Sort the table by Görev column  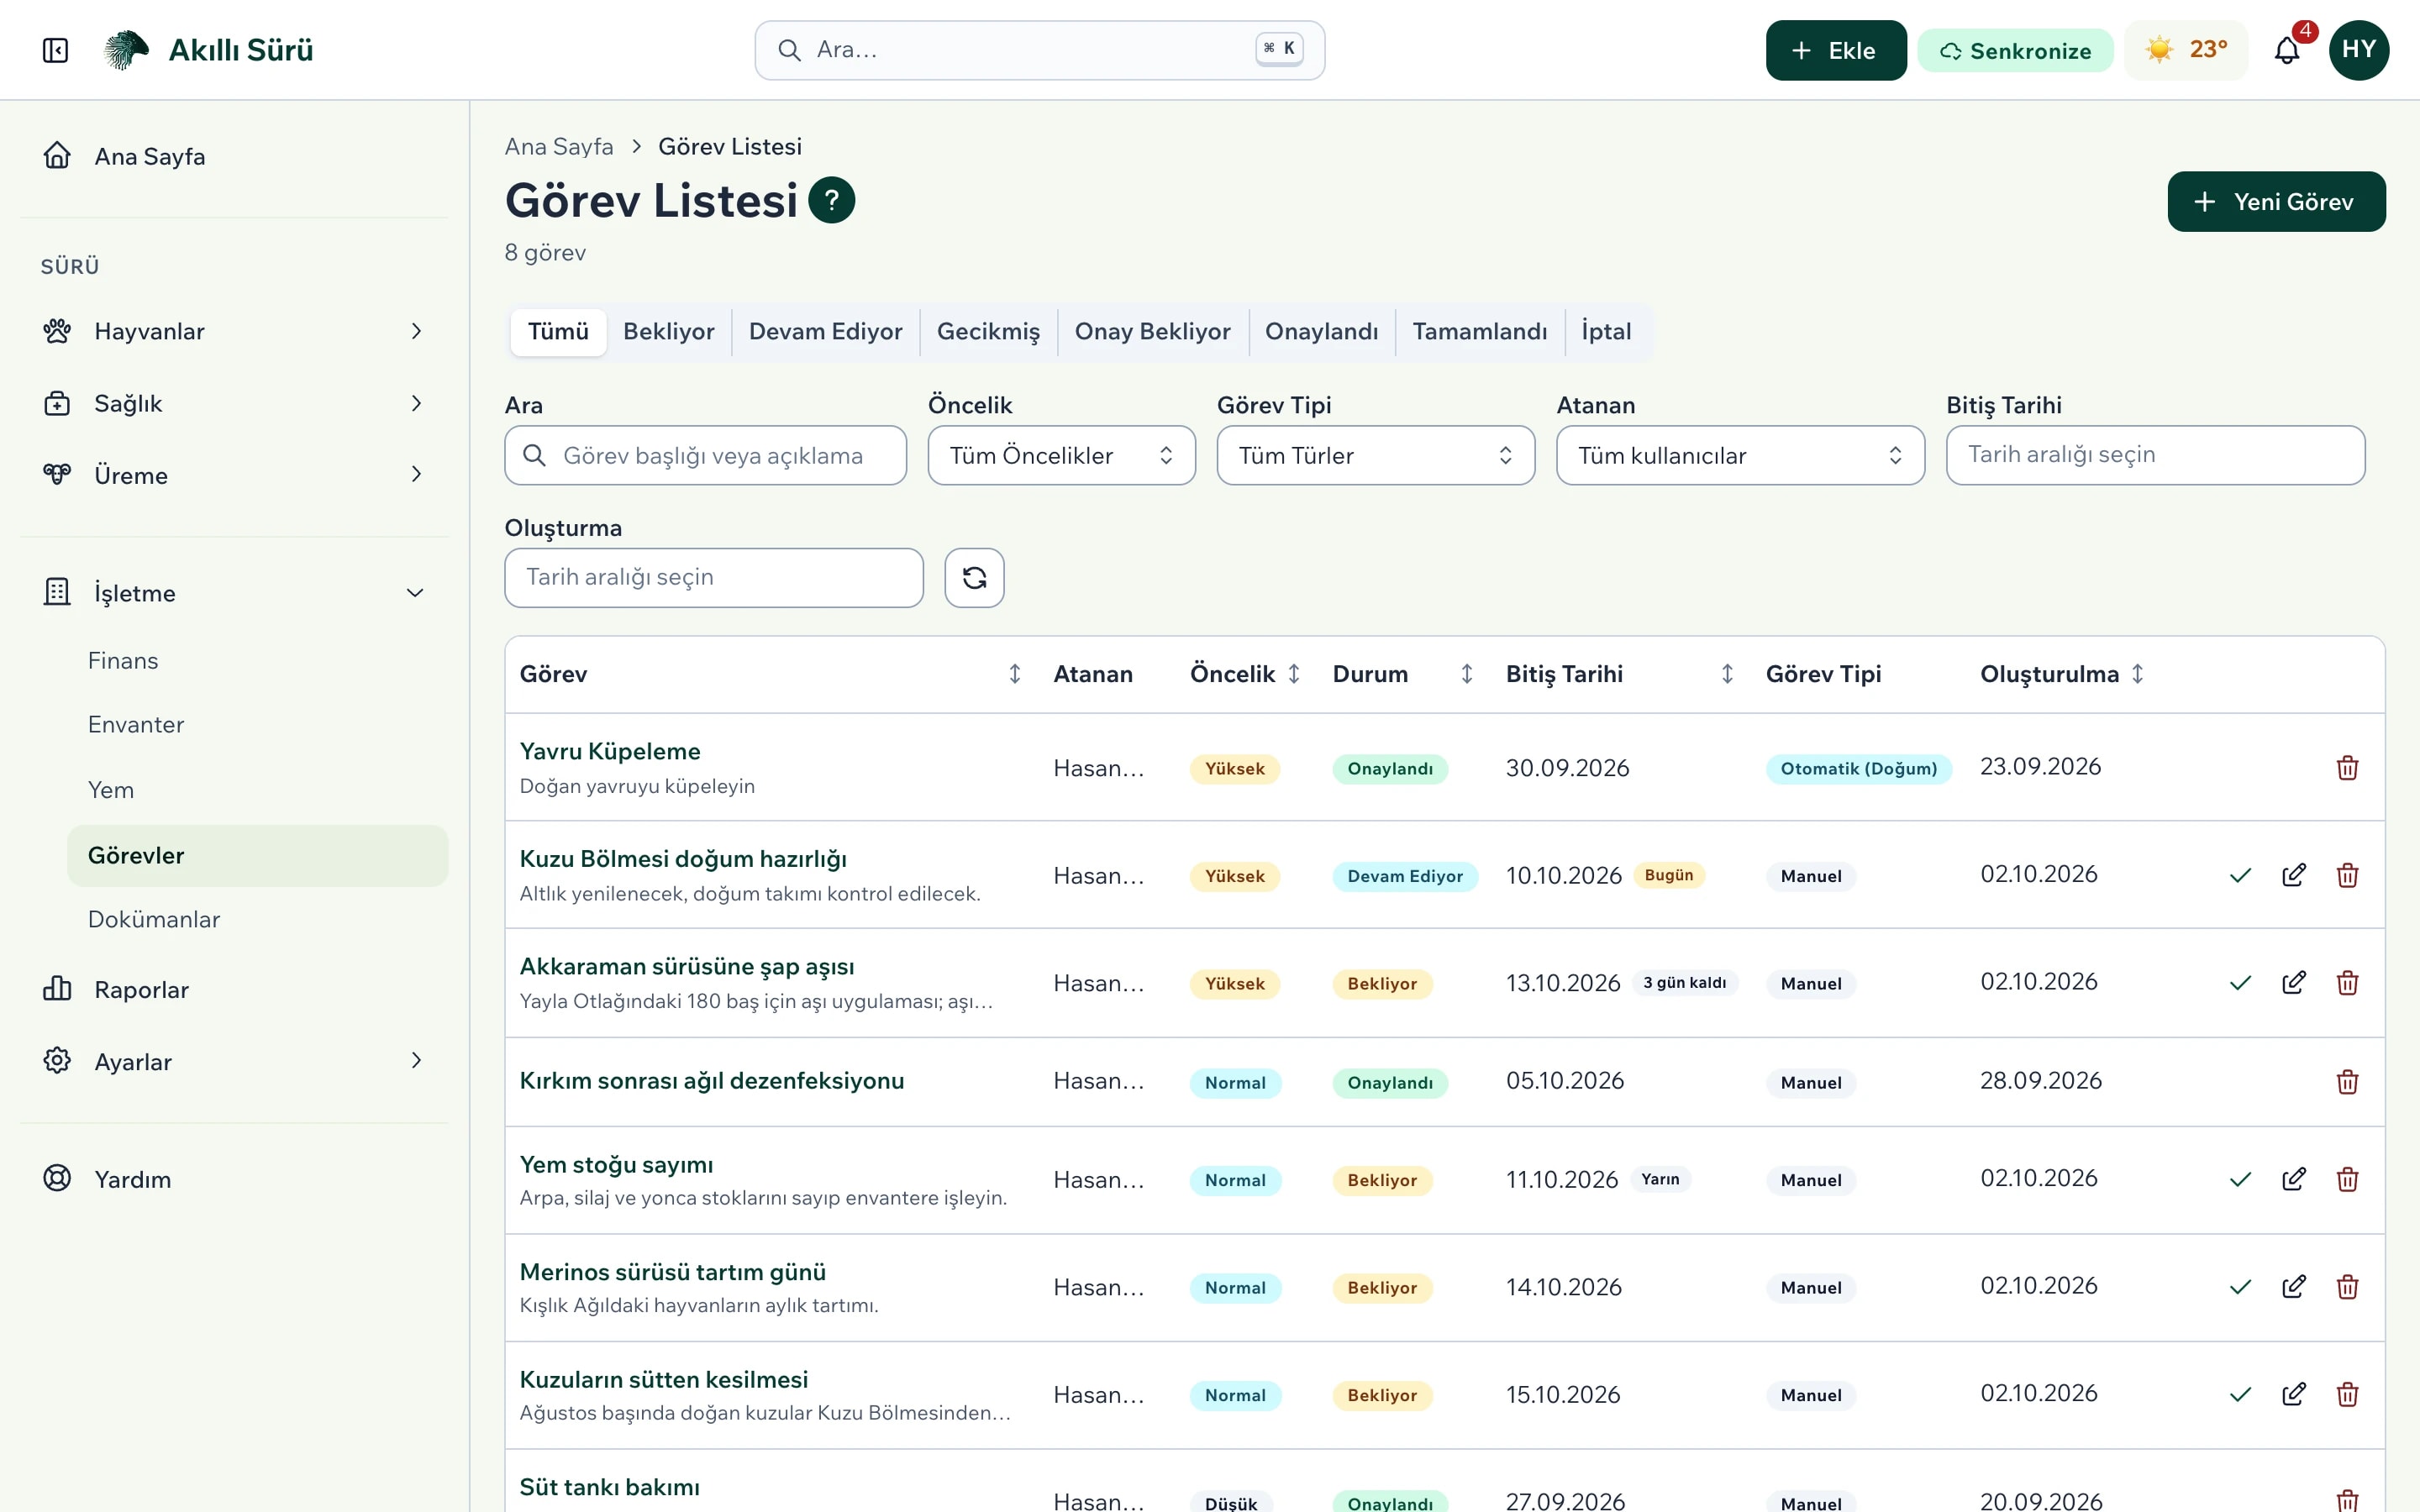(1014, 674)
